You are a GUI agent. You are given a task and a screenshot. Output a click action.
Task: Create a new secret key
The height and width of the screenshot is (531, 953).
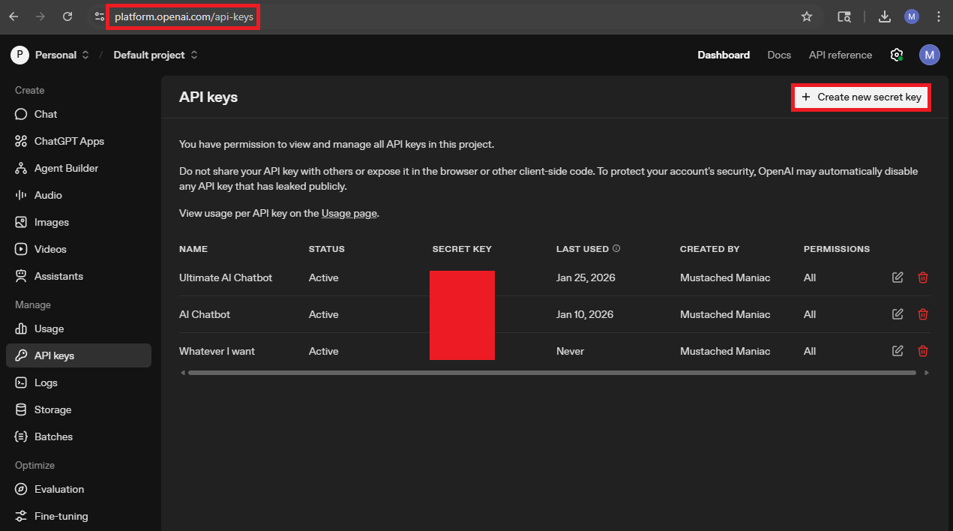tap(860, 97)
